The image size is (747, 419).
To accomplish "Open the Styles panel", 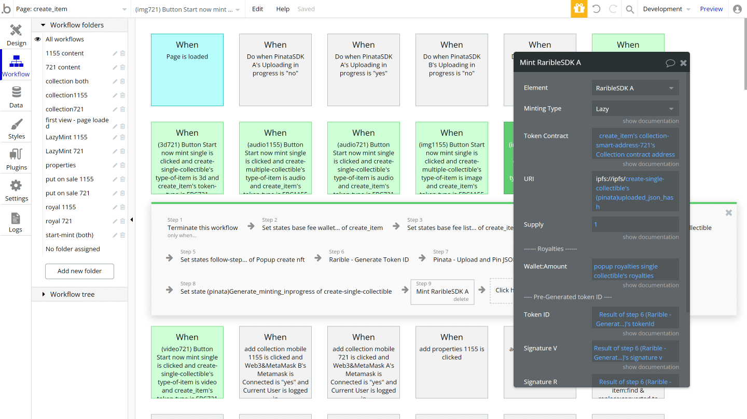I will click(16, 128).
